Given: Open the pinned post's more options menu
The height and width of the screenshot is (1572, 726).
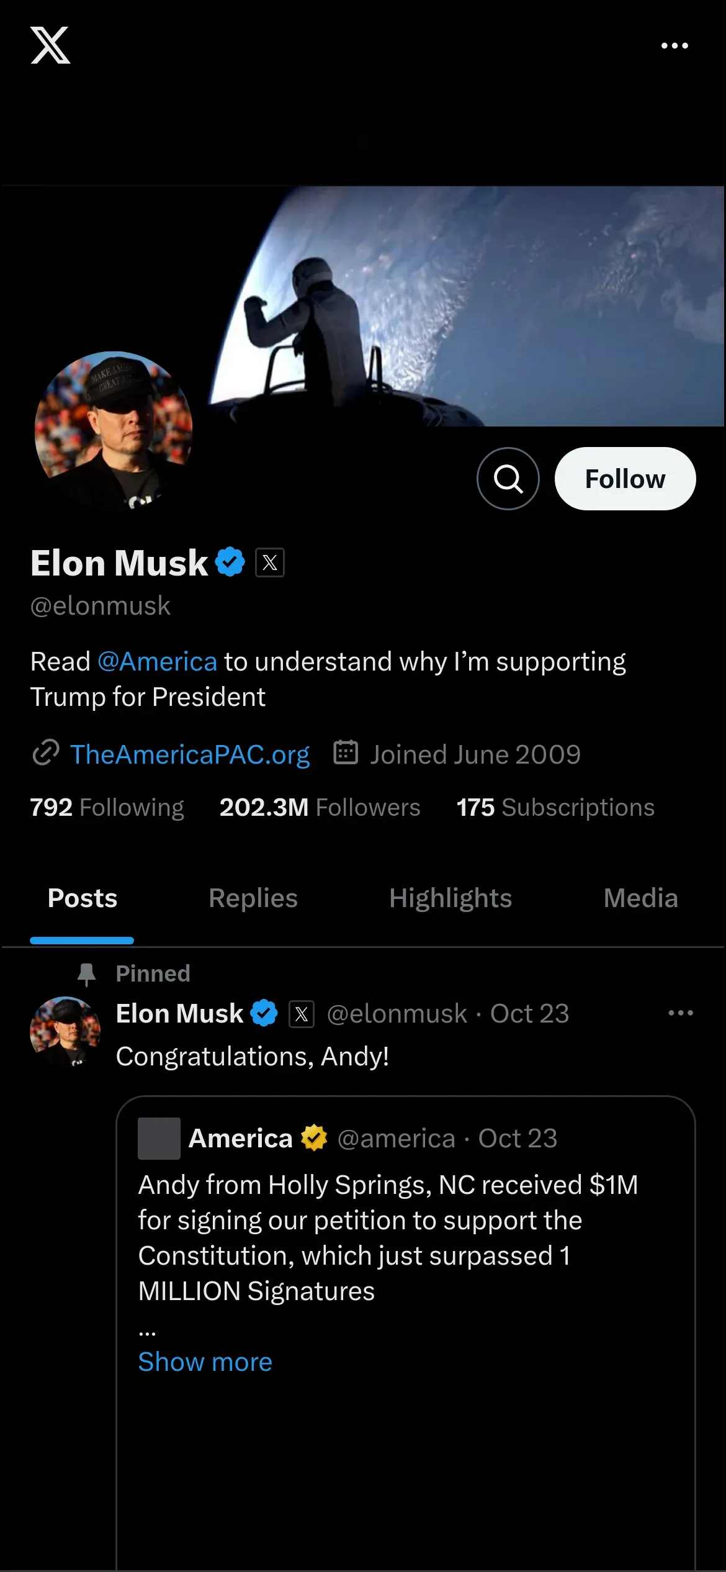Looking at the screenshot, I should pyautogui.click(x=681, y=1013).
